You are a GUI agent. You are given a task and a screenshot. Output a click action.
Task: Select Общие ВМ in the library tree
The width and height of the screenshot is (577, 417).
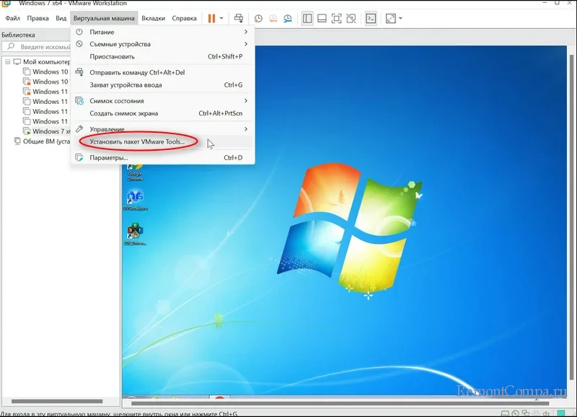point(46,141)
